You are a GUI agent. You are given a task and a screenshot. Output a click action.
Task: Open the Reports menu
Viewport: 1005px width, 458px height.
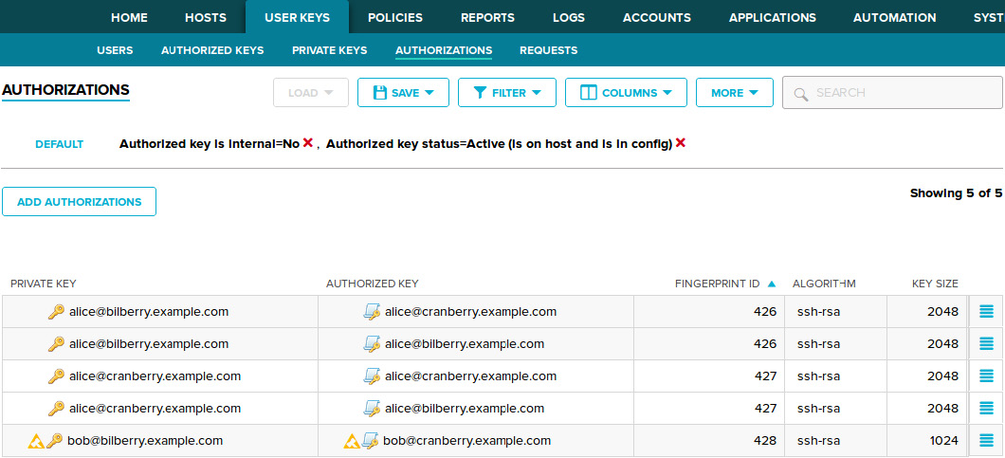coord(487,17)
